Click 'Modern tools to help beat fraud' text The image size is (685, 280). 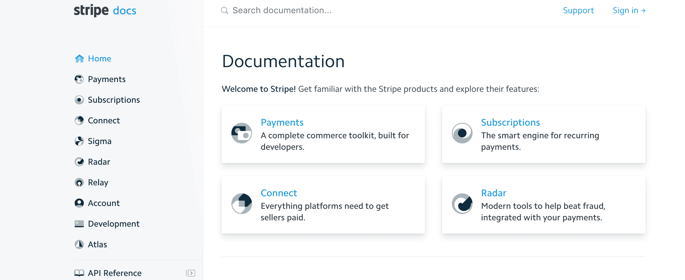pyautogui.click(x=543, y=212)
